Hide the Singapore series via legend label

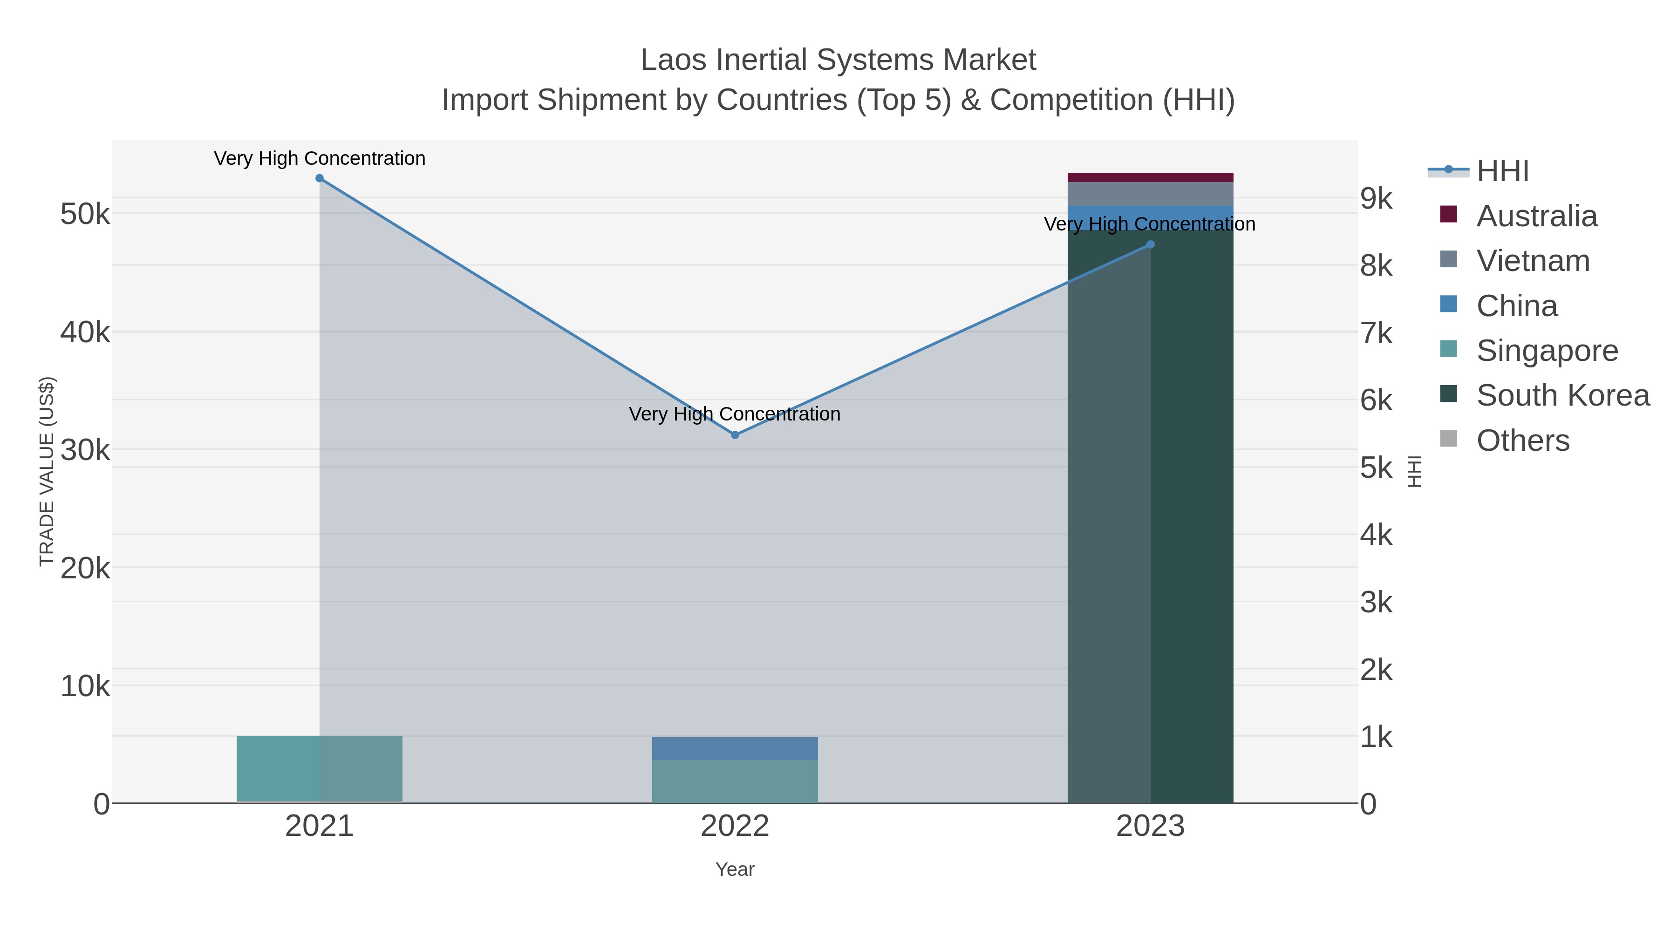pyautogui.click(x=1547, y=351)
